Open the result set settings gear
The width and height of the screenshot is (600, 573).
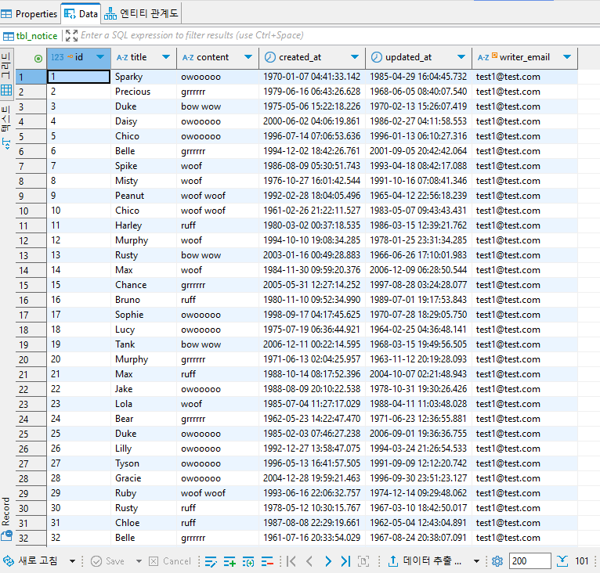coord(497,561)
